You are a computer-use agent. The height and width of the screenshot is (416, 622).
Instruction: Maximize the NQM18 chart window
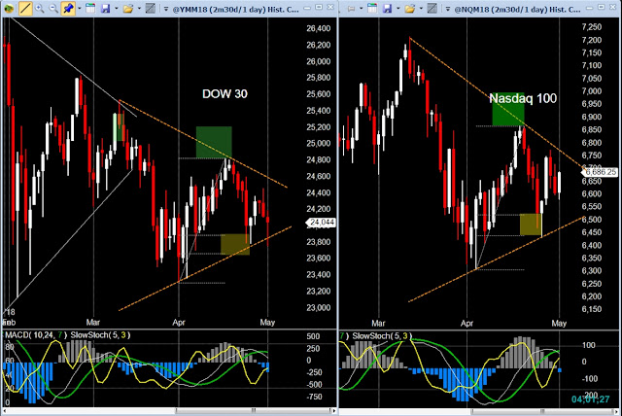602,7
